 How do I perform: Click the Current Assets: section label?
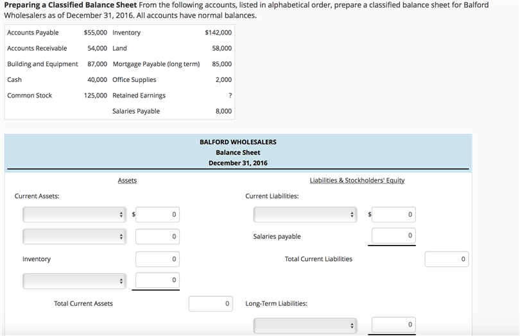point(37,196)
